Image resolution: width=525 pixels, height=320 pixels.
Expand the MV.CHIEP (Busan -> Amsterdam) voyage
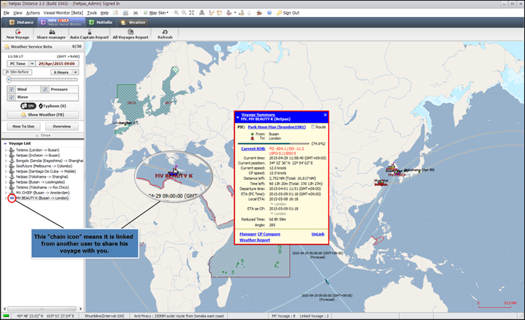point(6,192)
